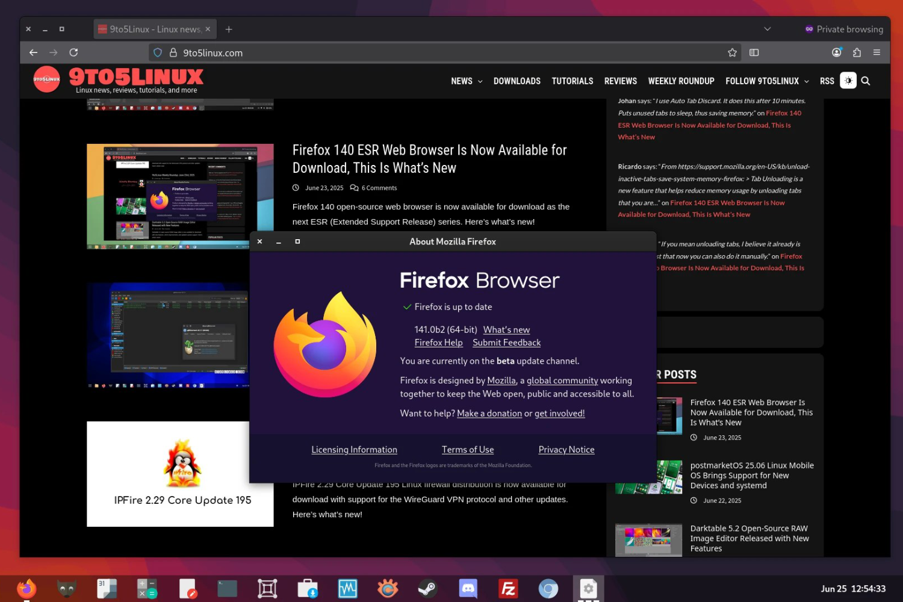The height and width of the screenshot is (602, 903).
Task: Click the Submit Feedback link
Action: (x=507, y=343)
